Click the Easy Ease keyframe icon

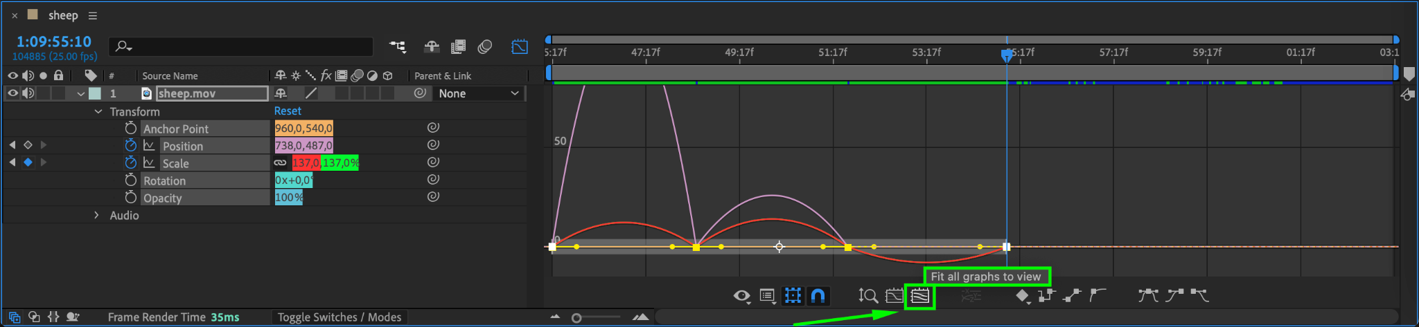pos(1148,296)
